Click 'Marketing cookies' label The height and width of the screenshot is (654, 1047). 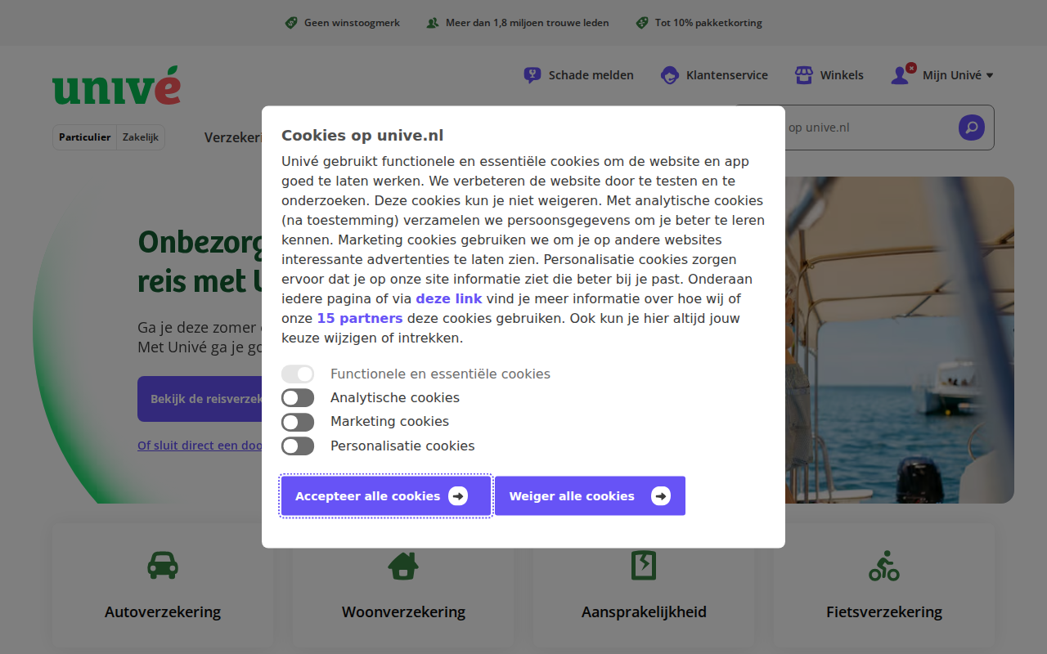point(389,422)
